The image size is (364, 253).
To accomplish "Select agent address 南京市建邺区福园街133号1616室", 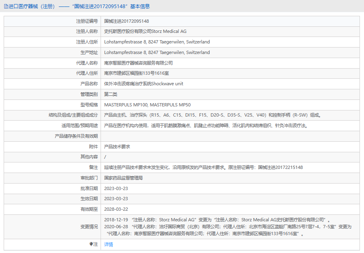I will point(136,73).
